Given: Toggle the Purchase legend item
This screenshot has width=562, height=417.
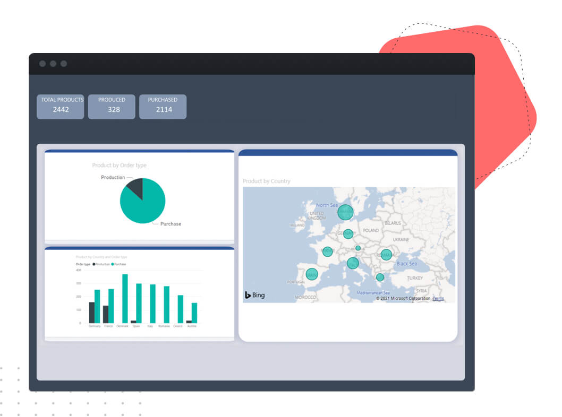Looking at the screenshot, I should [x=118, y=264].
